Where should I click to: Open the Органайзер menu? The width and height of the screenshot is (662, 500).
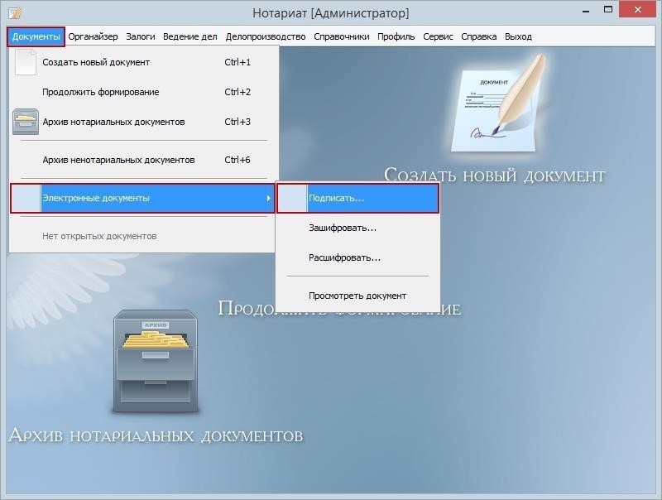(93, 36)
